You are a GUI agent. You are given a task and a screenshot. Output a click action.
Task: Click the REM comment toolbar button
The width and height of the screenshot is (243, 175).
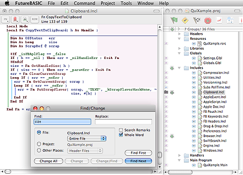pyautogui.click(x=35, y=19)
